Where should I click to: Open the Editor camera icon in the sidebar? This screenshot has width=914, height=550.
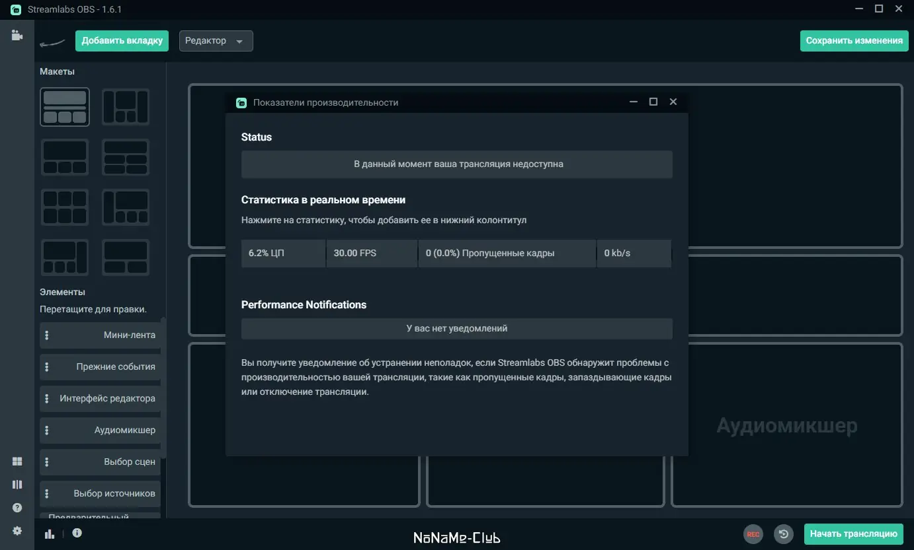click(x=17, y=36)
